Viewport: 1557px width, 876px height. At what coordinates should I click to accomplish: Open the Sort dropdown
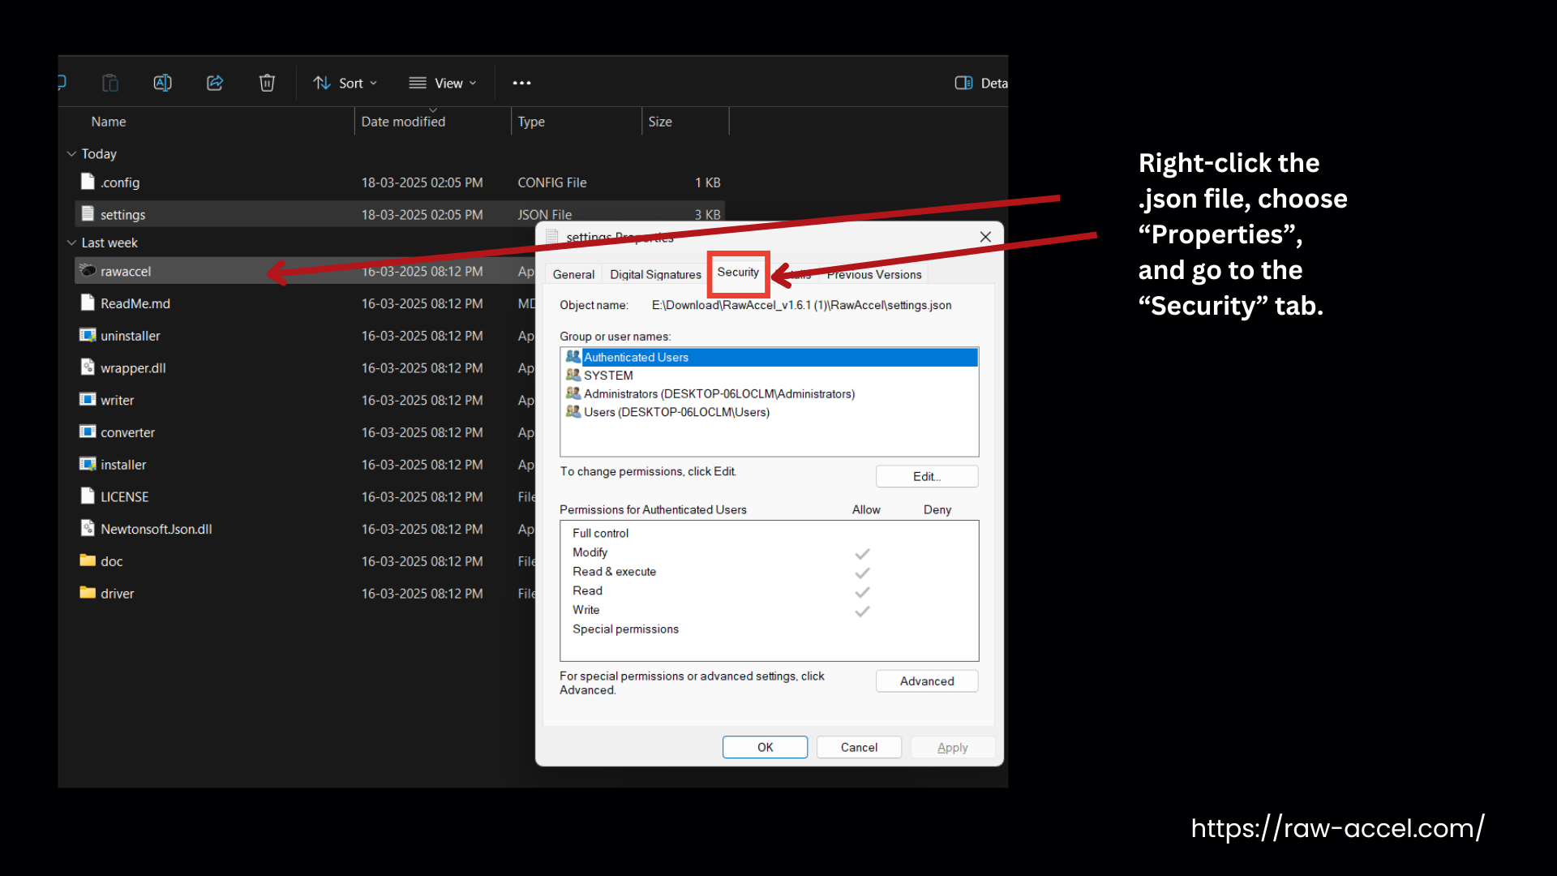[x=345, y=83]
